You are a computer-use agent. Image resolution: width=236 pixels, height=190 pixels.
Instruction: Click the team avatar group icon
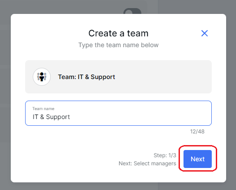[x=42, y=77]
